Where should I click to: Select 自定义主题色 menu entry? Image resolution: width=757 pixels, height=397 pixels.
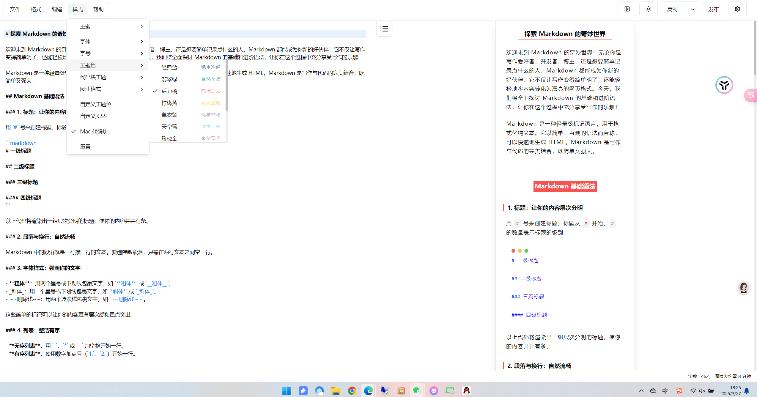[108, 104]
